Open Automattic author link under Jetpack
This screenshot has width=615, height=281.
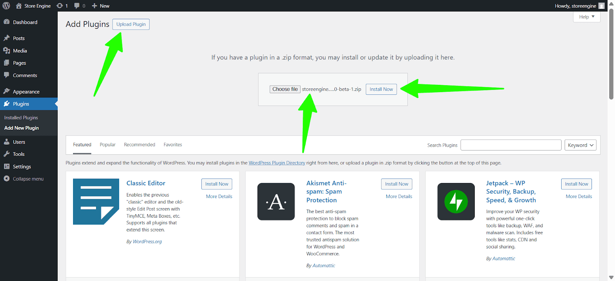coord(504,258)
